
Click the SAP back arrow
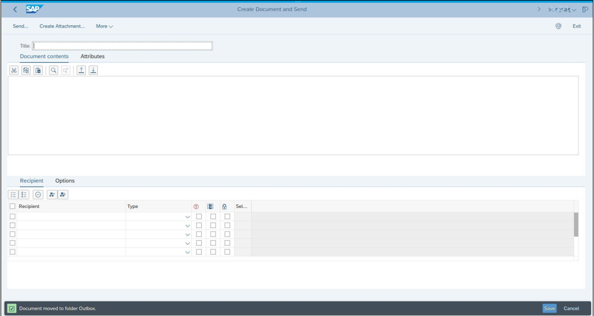(14, 9)
